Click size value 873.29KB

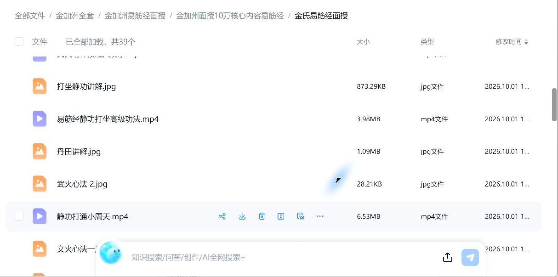pyautogui.click(x=371, y=86)
